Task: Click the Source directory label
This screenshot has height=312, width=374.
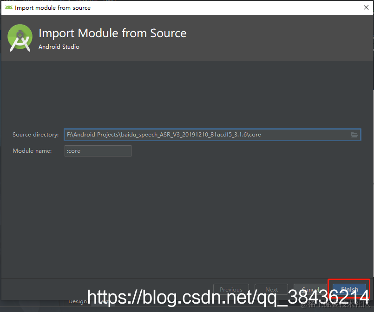Action: [35, 135]
